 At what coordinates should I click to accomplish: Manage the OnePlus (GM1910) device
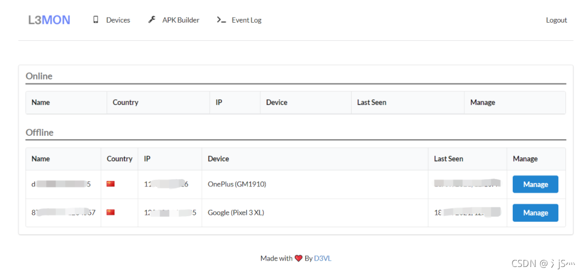click(535, 185)
